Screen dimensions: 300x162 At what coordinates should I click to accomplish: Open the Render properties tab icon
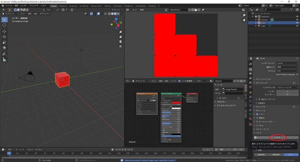coord(250,69)
